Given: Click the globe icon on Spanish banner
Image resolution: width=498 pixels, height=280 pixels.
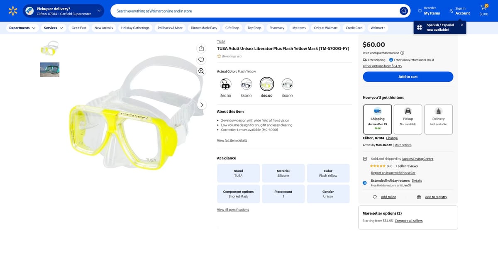Looking at the screenshot, I should [419, 27].
